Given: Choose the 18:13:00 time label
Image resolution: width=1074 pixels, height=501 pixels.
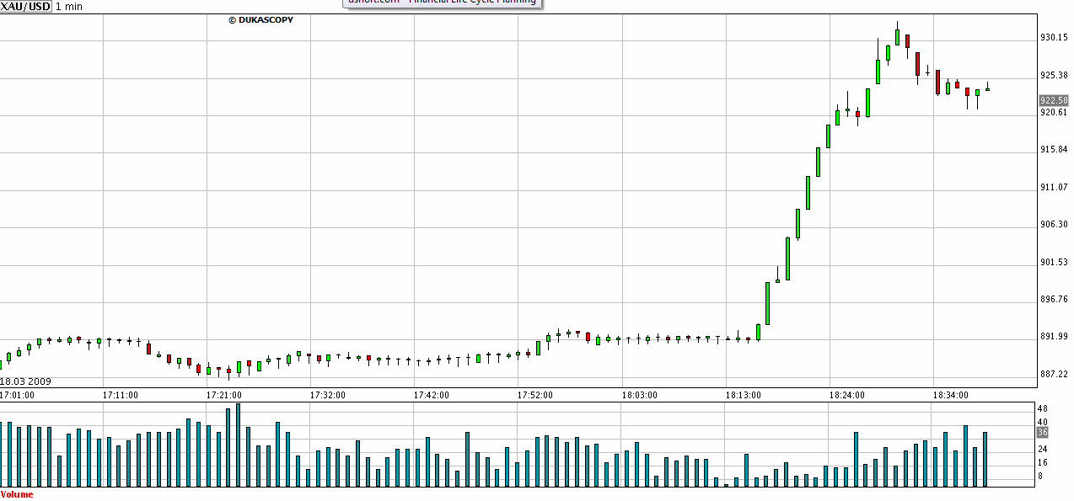Looking at the screenshot, I should 743,394.
